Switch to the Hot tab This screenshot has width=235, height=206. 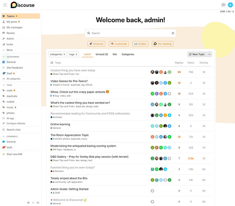[x=115, y=54]
